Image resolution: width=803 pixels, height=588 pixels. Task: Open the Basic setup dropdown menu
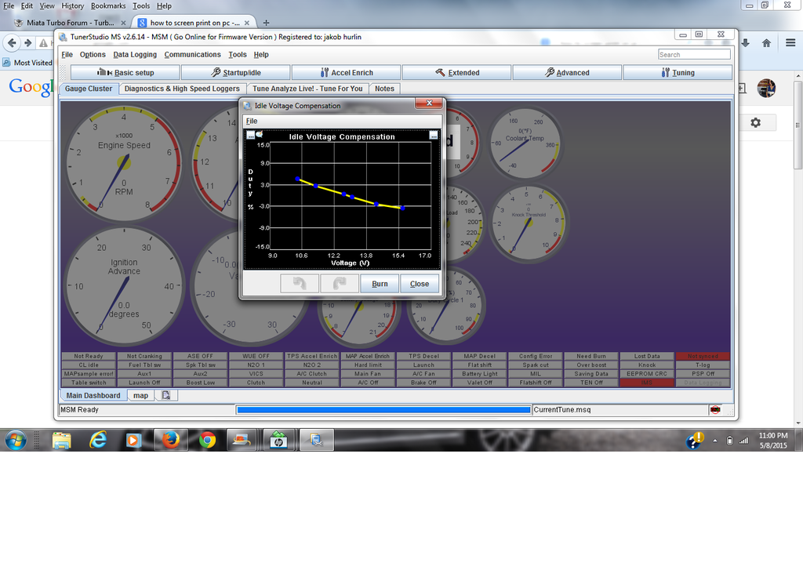(x=125, y=72)
